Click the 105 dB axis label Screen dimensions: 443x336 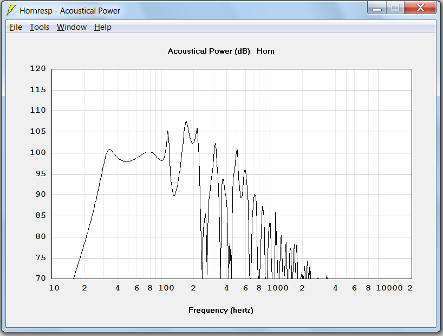coord(38,132)
